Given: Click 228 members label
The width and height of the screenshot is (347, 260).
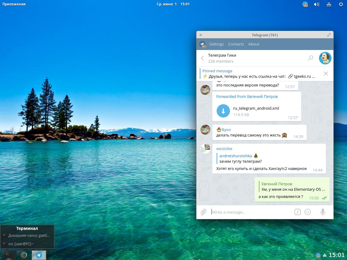Looking at the screenshot, I should coord(221,61).
